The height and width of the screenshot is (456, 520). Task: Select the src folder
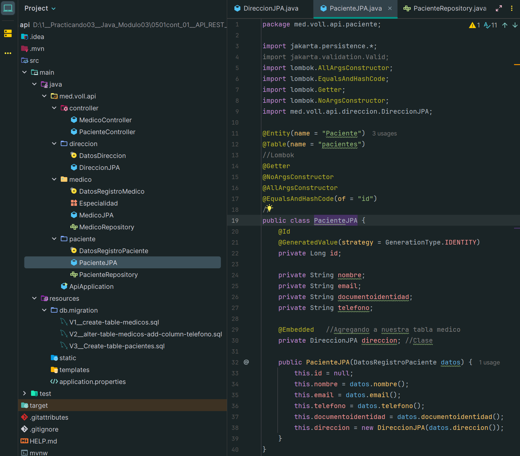tap(30, 60)
